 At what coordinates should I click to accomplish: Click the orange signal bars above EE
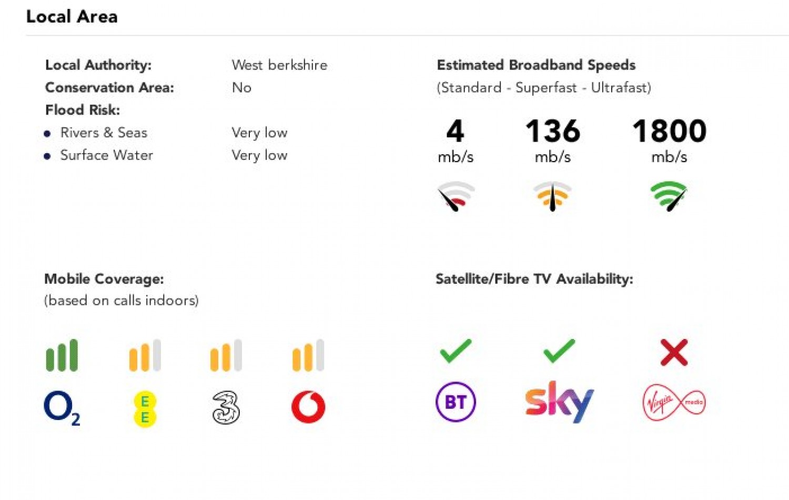click(x=145, y=355)
